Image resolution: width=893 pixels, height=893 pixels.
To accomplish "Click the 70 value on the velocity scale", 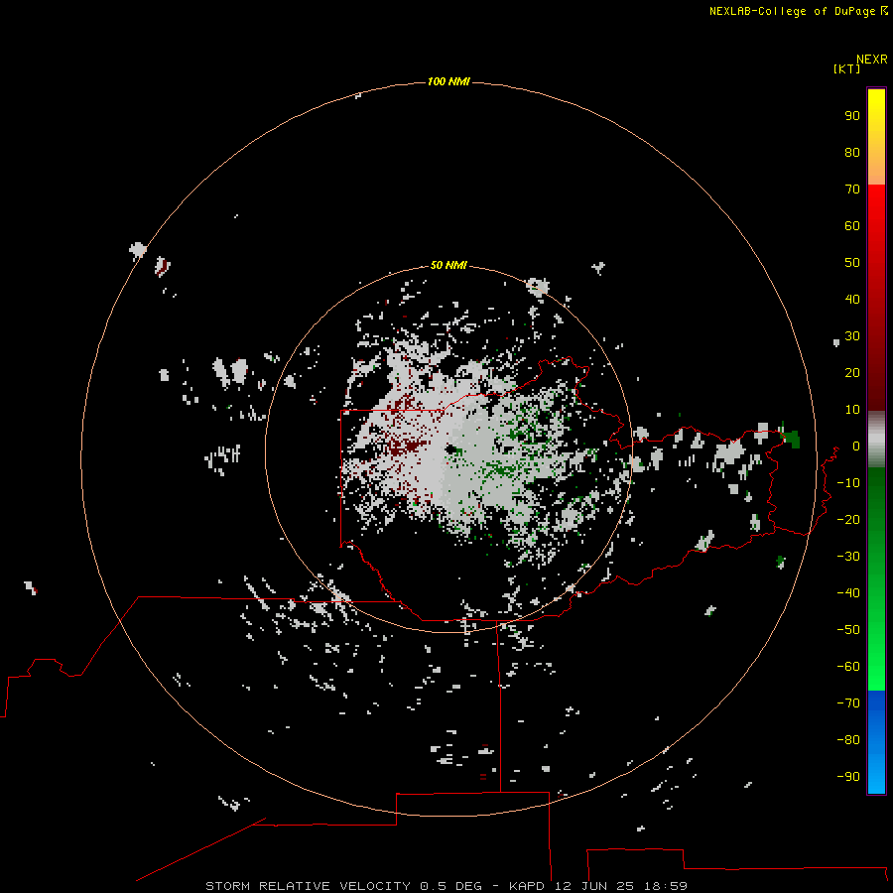I will (x=852, y=190).
